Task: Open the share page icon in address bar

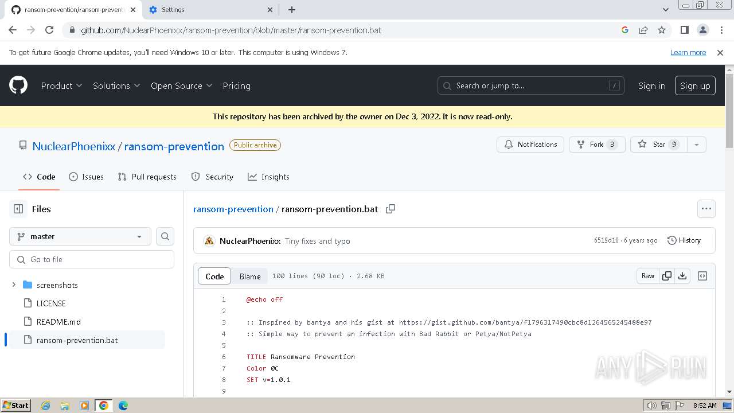Action: coord(643,30)
